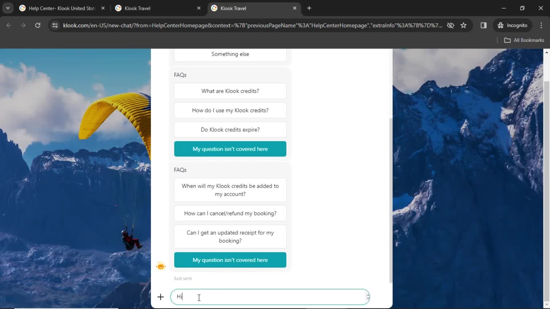Viewport: 550px width, 309px height.
Task: Select Can I get an updated receipt FAQ
Action: (x=230, y=237)
